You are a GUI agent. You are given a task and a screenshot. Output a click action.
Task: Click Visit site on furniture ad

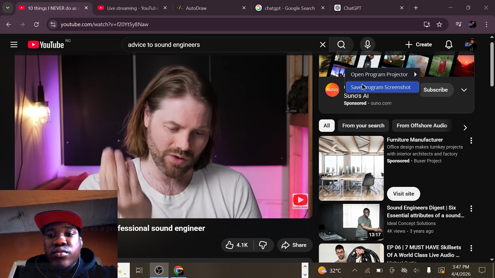(403, 194)
